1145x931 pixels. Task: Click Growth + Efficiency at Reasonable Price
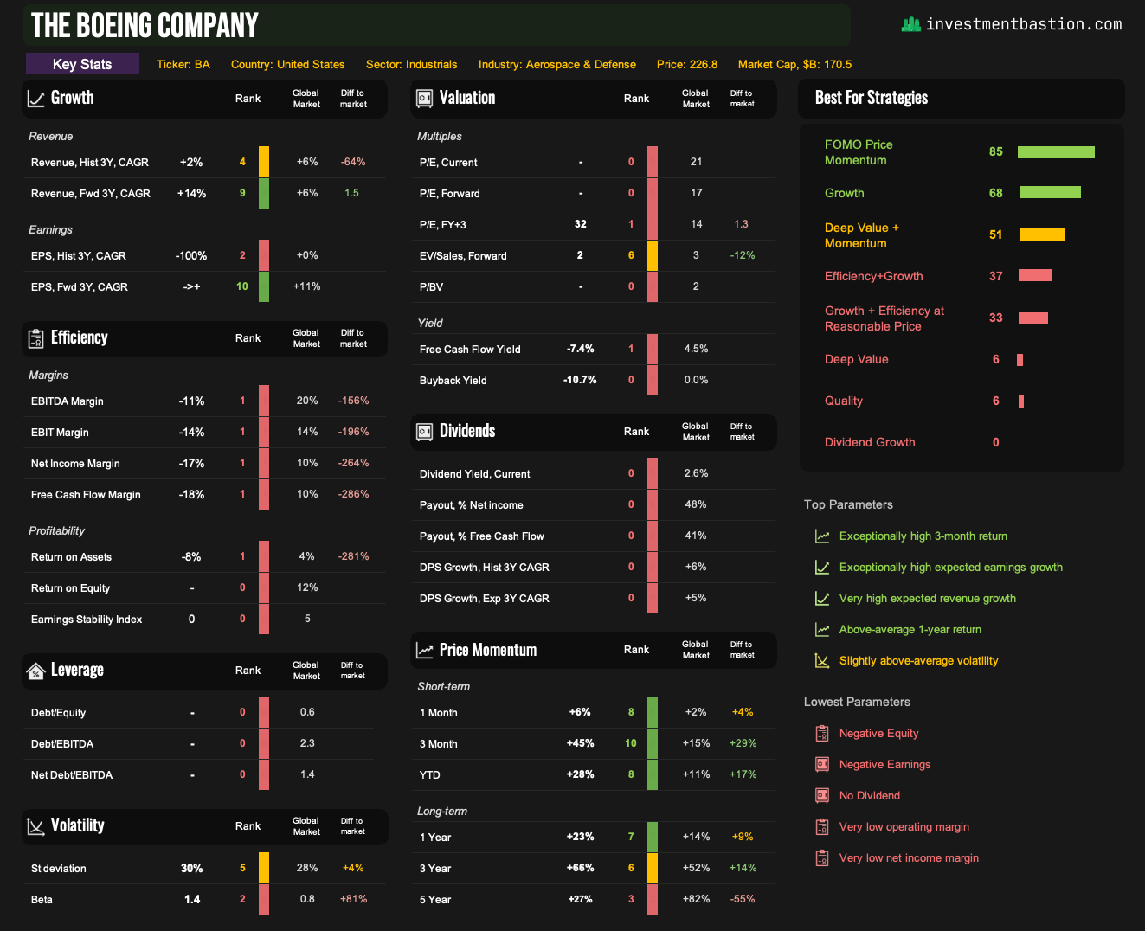point(884,318)
